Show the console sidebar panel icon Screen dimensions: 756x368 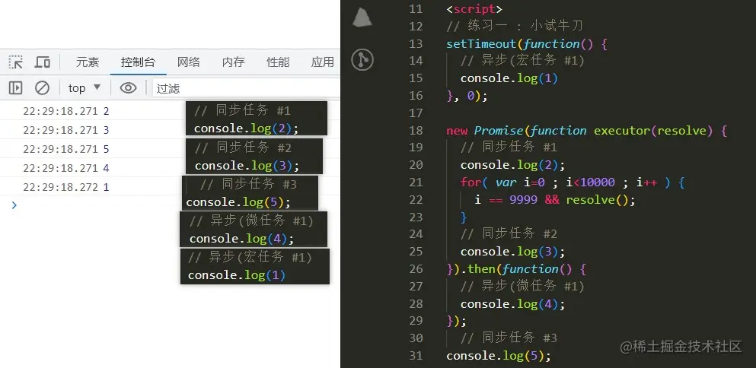pos(15,87)
